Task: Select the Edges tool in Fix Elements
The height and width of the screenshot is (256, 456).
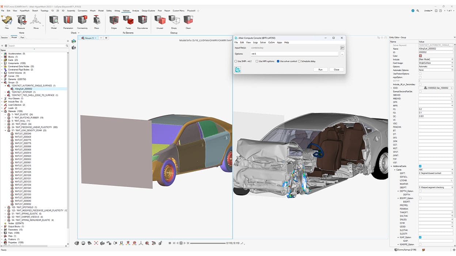Action: tap(114, 22)
